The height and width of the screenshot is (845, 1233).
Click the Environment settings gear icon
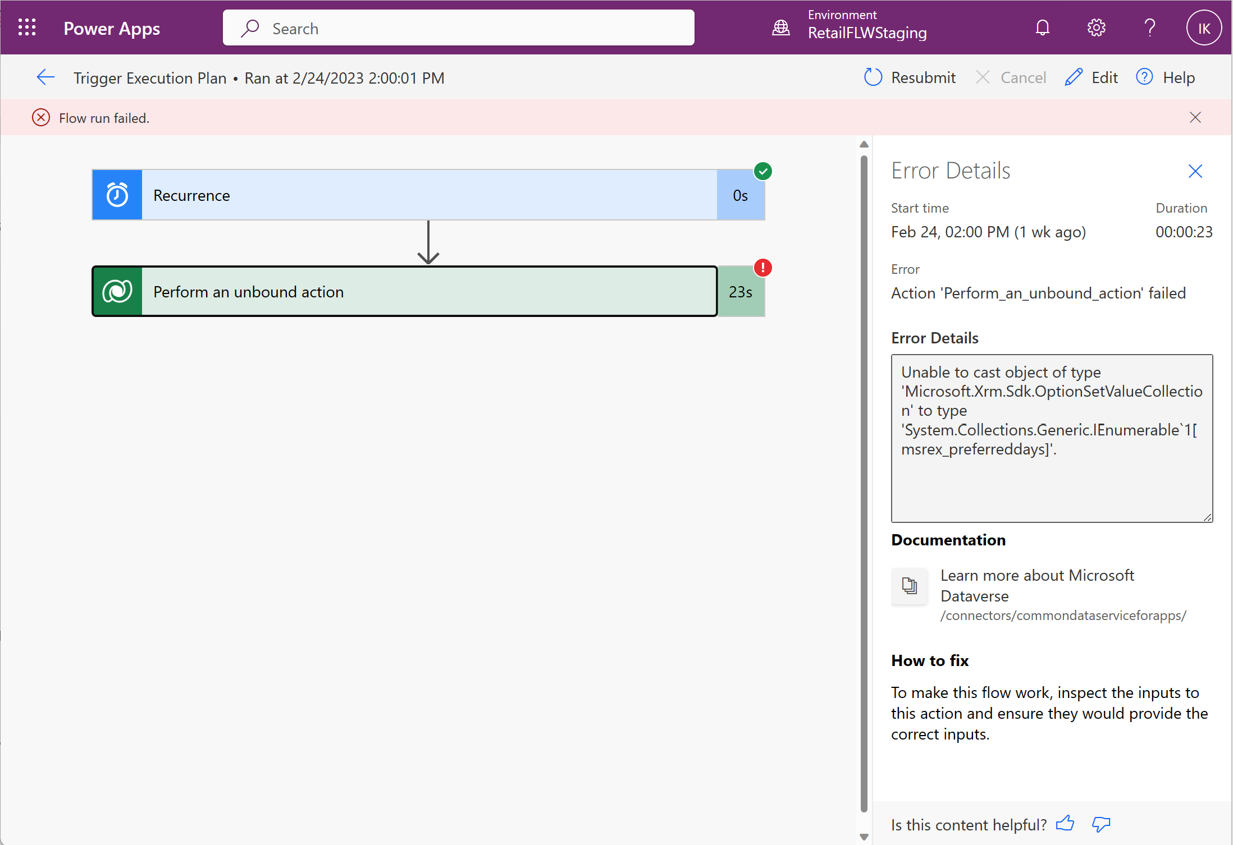(x=1096, y=27)
